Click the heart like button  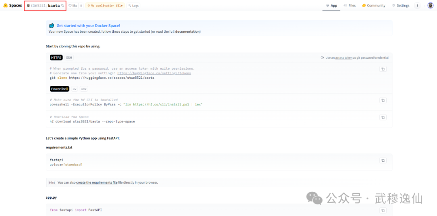coord(73,6)
